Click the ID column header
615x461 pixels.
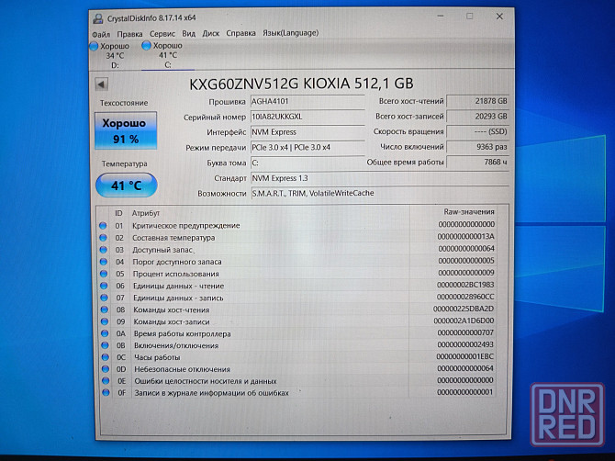118,213
